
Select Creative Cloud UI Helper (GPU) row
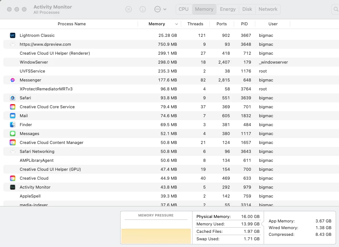click(x=171, y=169)
